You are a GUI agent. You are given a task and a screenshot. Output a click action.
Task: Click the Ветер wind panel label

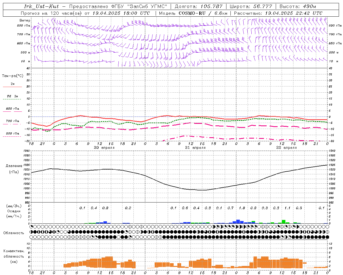pos(25,20)
